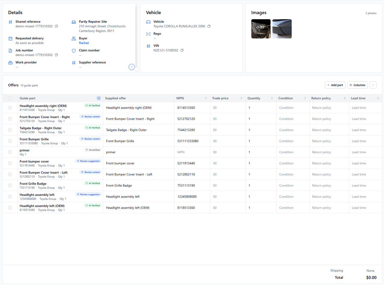Open the Trade price column handle
This screenshot has width=386, height=285.
[x=241, y=98]
